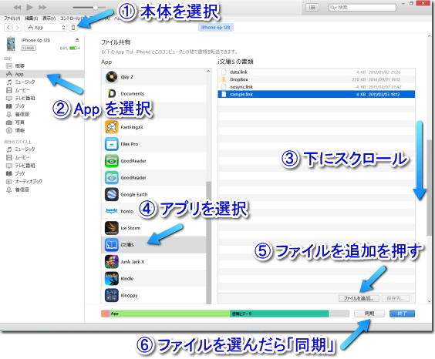
Task: Click the 同期 sync button
Action: click(x=369, y=314)
